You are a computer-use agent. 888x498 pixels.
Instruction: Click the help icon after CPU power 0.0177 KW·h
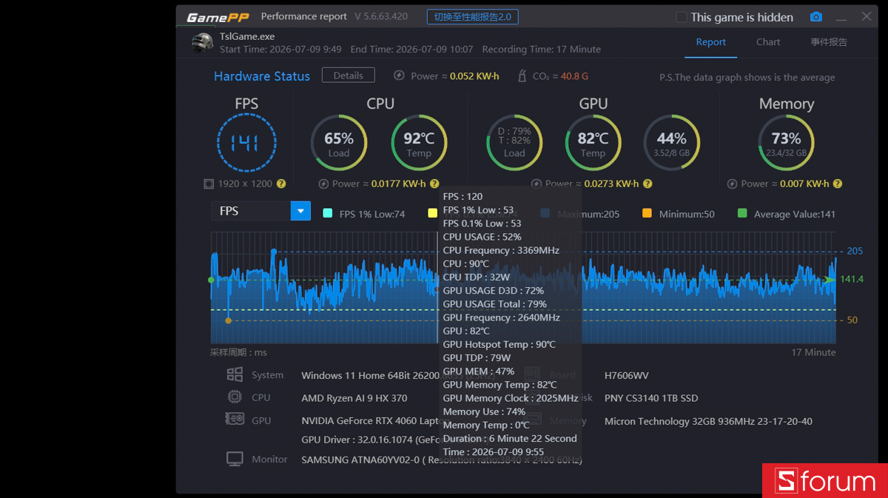(x=434, y=184)
